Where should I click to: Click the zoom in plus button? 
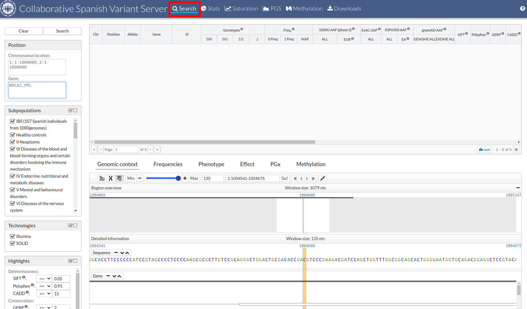(x=185, y=178)
